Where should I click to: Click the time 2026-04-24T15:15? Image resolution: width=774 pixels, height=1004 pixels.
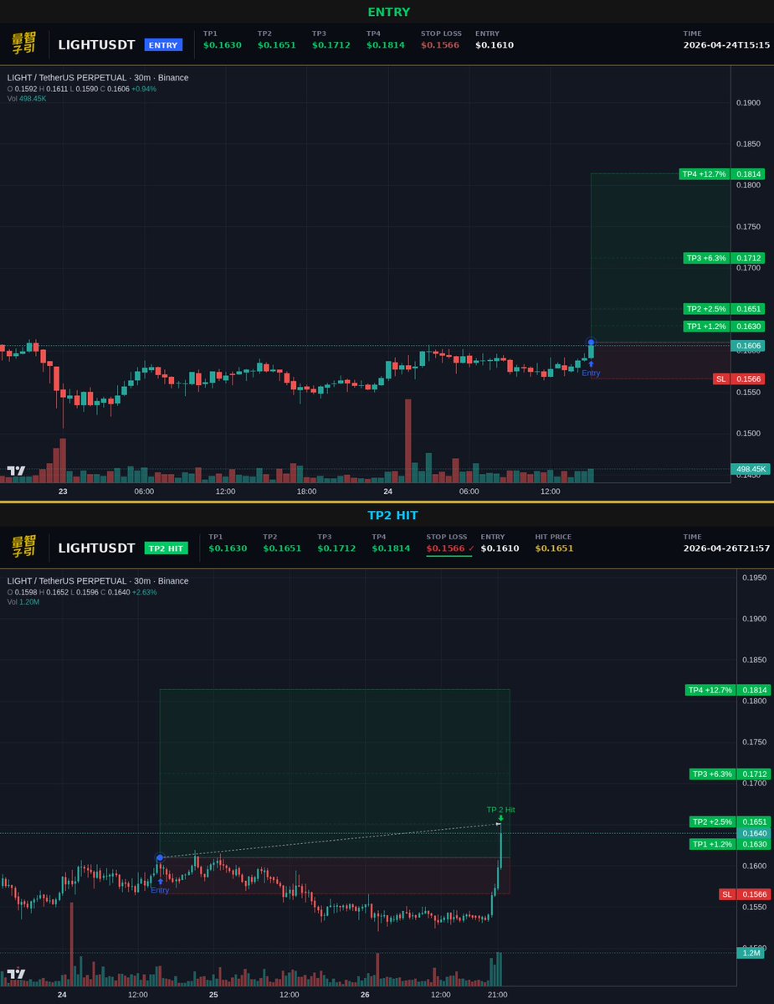(726, 45)
